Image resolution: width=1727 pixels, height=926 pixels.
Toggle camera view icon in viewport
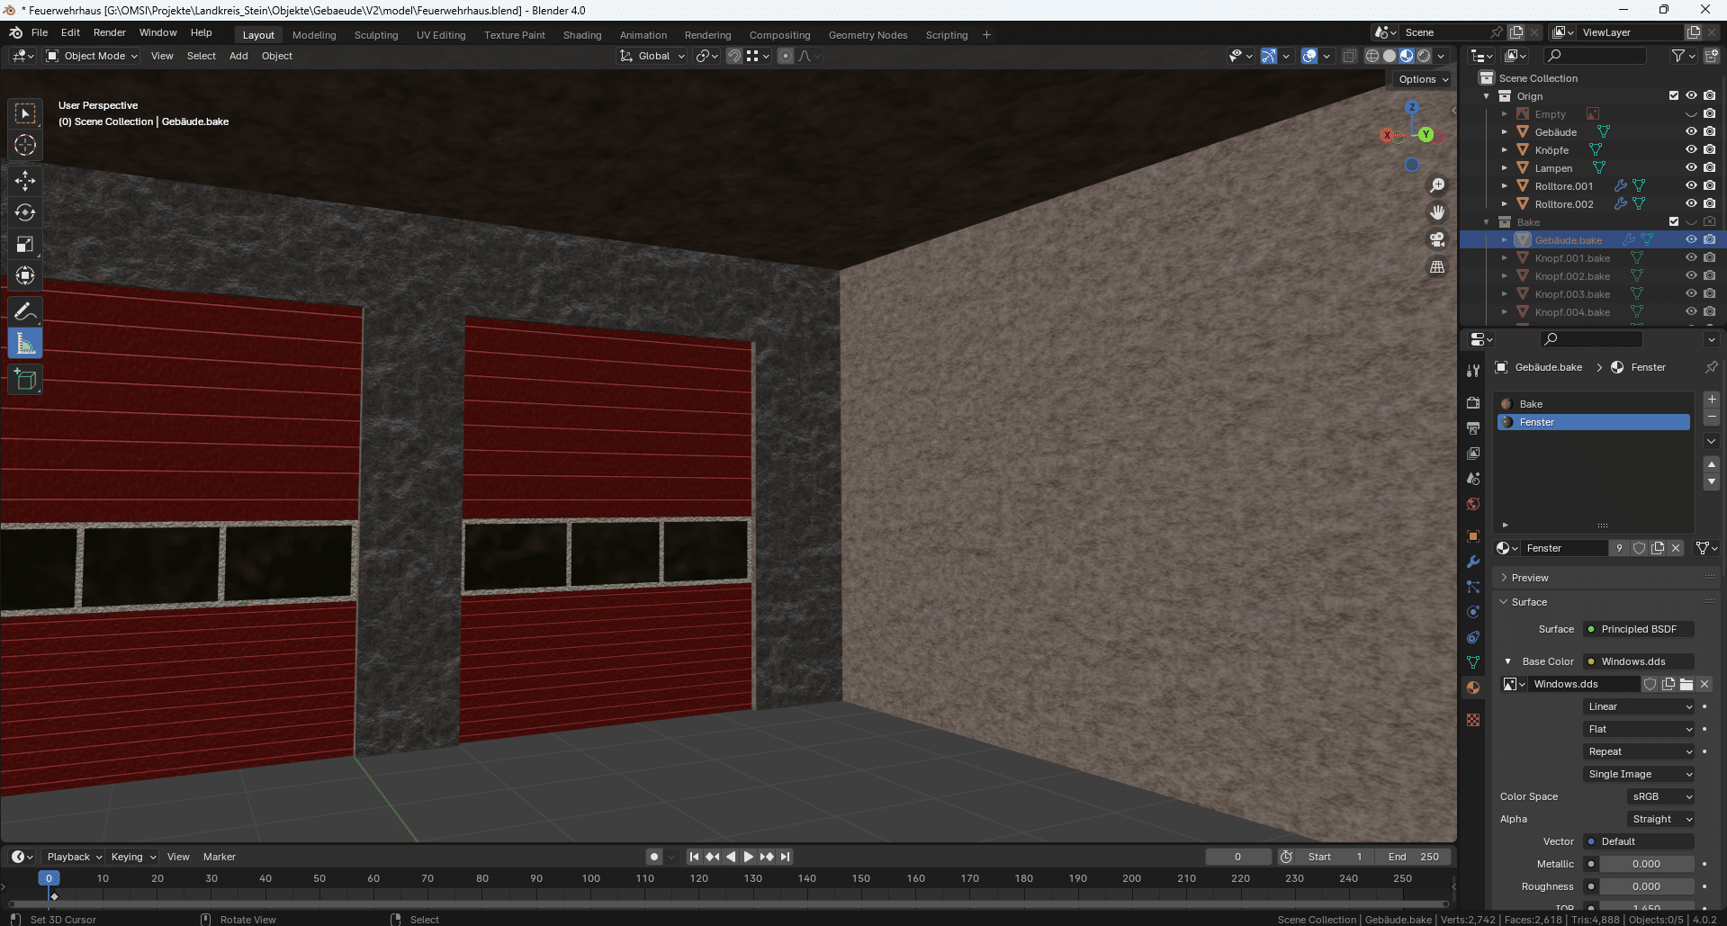point(1437,239)
